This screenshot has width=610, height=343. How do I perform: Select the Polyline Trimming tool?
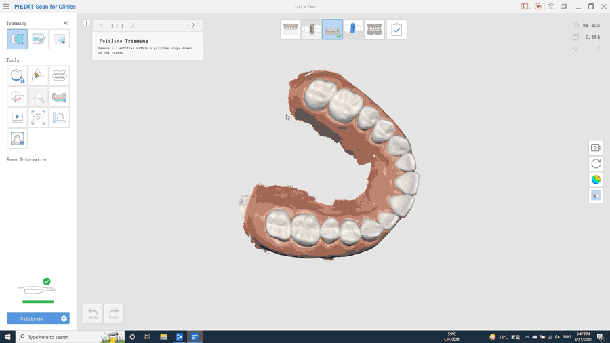(17, 39)
